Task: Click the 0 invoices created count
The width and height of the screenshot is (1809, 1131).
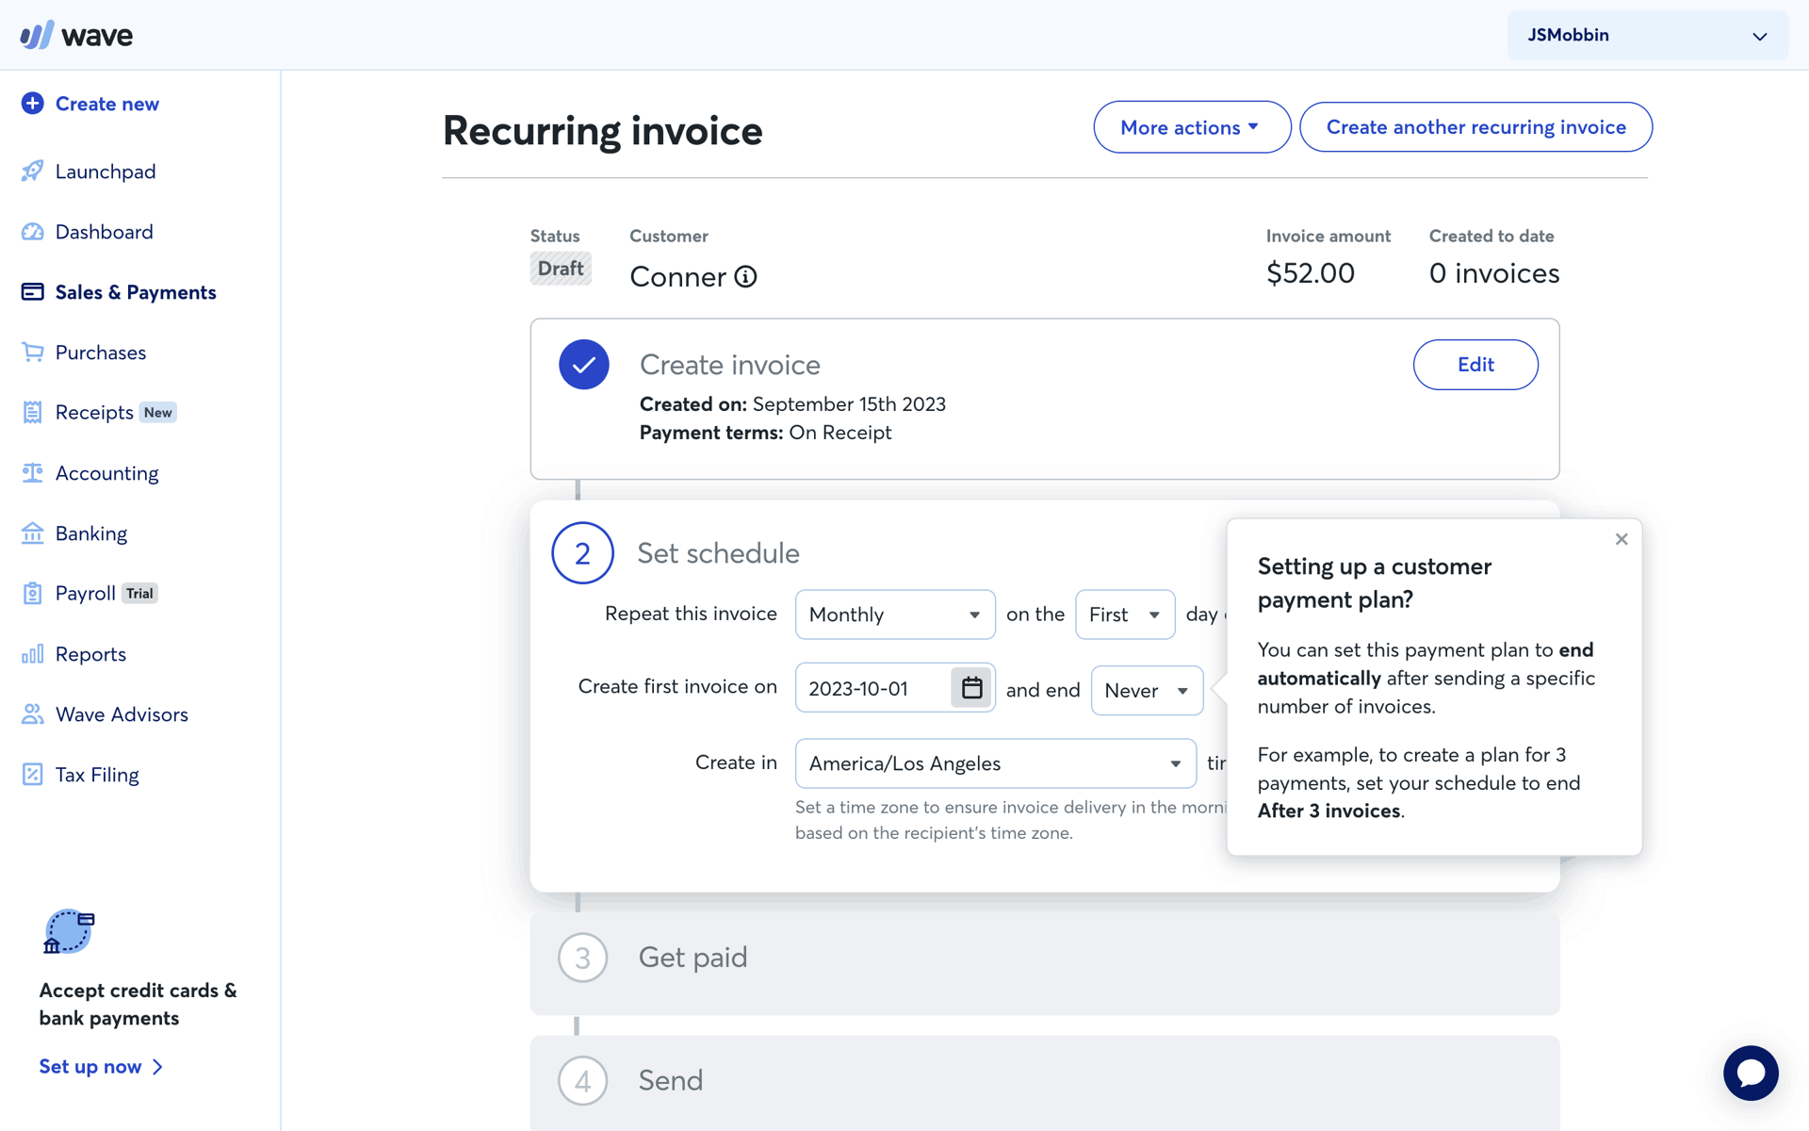Action: click(1494, 273)
